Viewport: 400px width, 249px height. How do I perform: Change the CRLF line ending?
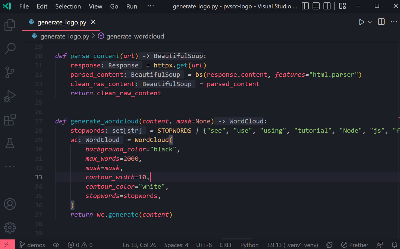point(226,245)
